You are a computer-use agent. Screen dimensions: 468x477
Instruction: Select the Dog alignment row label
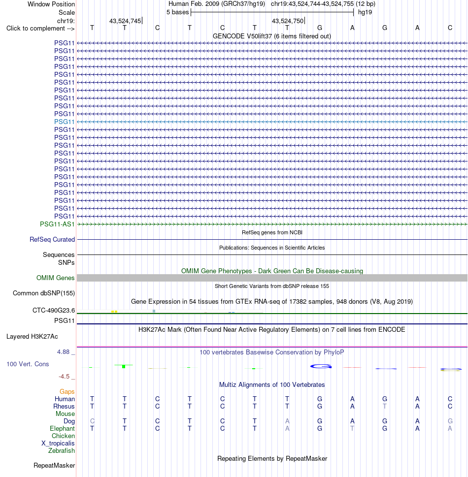(69, 421)
